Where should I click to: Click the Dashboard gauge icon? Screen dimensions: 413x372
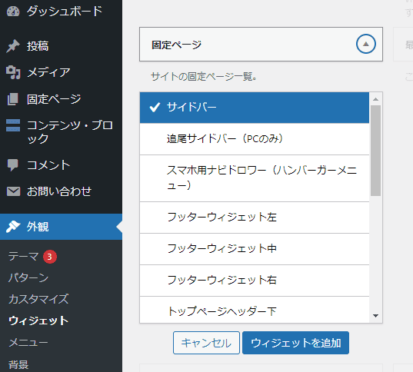click(13, 12)
